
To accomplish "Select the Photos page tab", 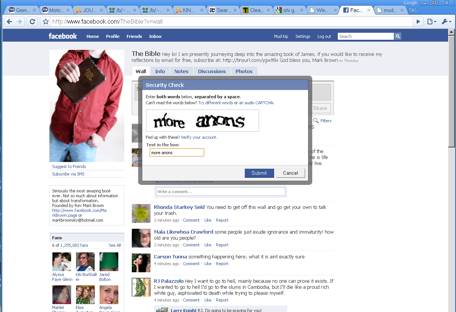I will 244,71.
